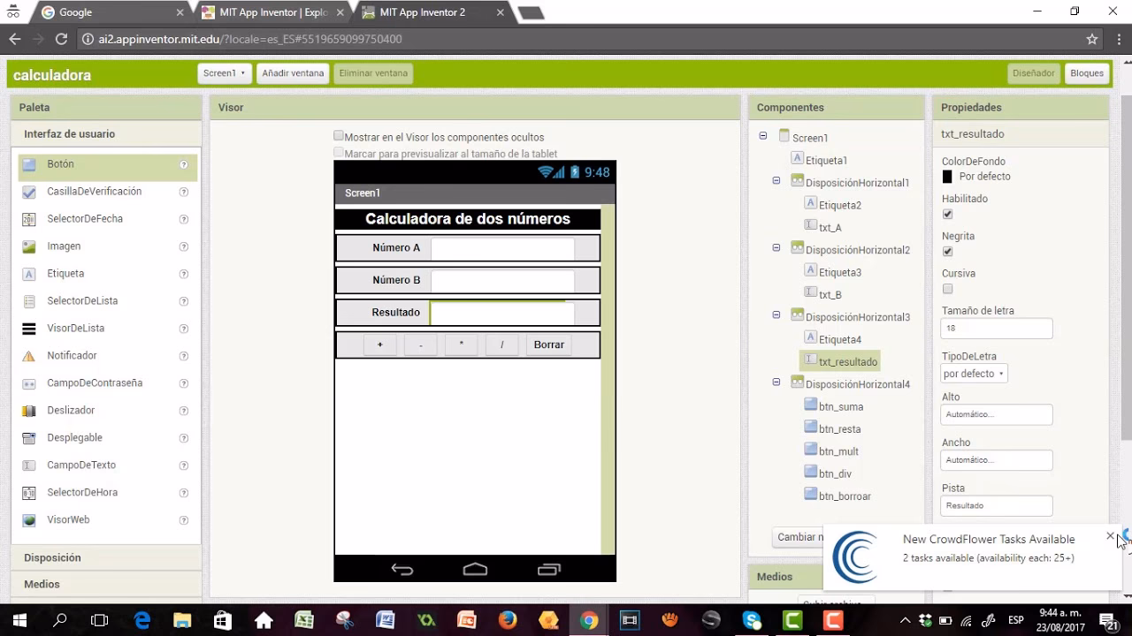Image resolution: width=1132 pixels, height=636 pixels.
Task: Click the help icon next to Botón
Action: pyautogui.click(x=184, y=164)
